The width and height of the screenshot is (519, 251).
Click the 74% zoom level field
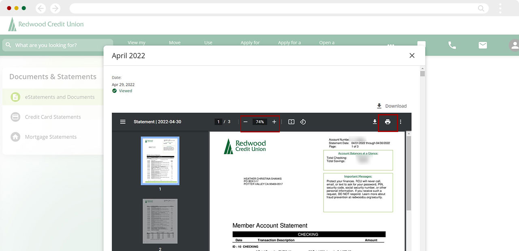tap(259, 122)
